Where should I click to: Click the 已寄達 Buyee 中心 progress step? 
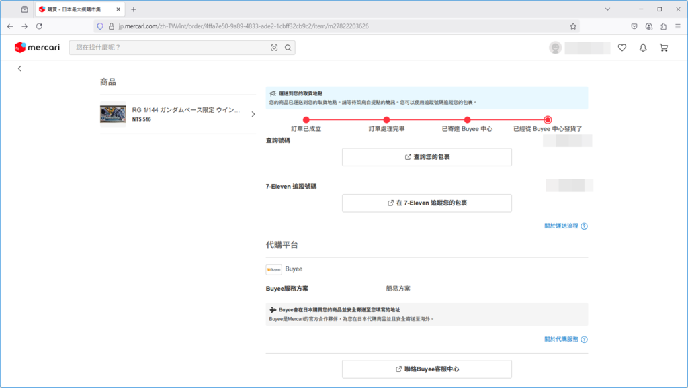pyautogui.click(x=468, y=128)
